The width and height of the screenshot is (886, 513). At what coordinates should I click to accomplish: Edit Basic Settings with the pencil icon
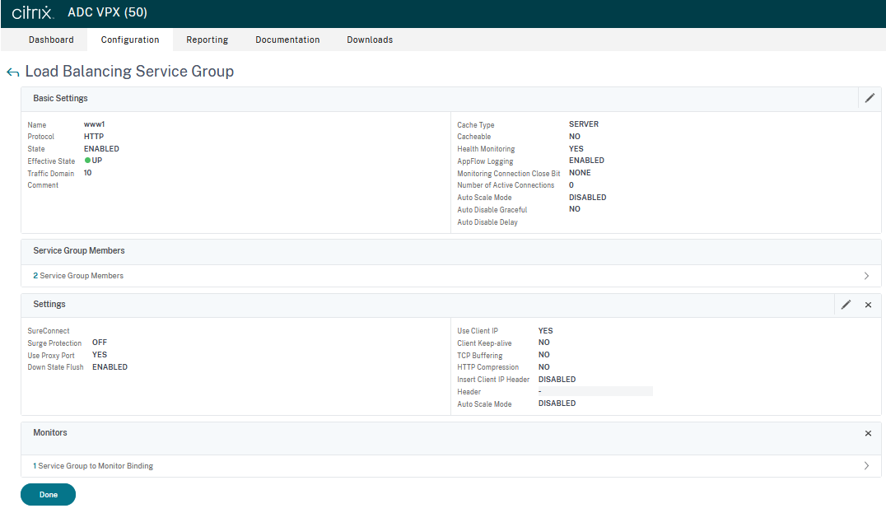(x=870, y=98)
